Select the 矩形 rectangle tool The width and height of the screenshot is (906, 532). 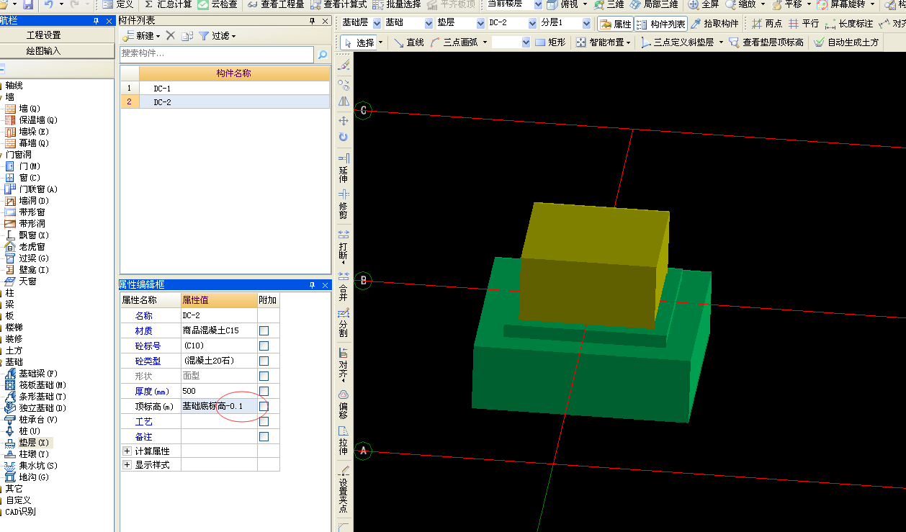tap(551, 42)
